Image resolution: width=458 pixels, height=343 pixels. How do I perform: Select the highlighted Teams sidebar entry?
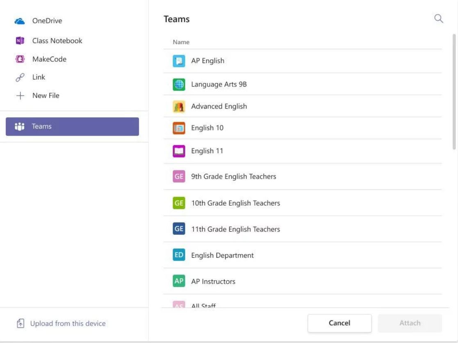coord(72,126)
